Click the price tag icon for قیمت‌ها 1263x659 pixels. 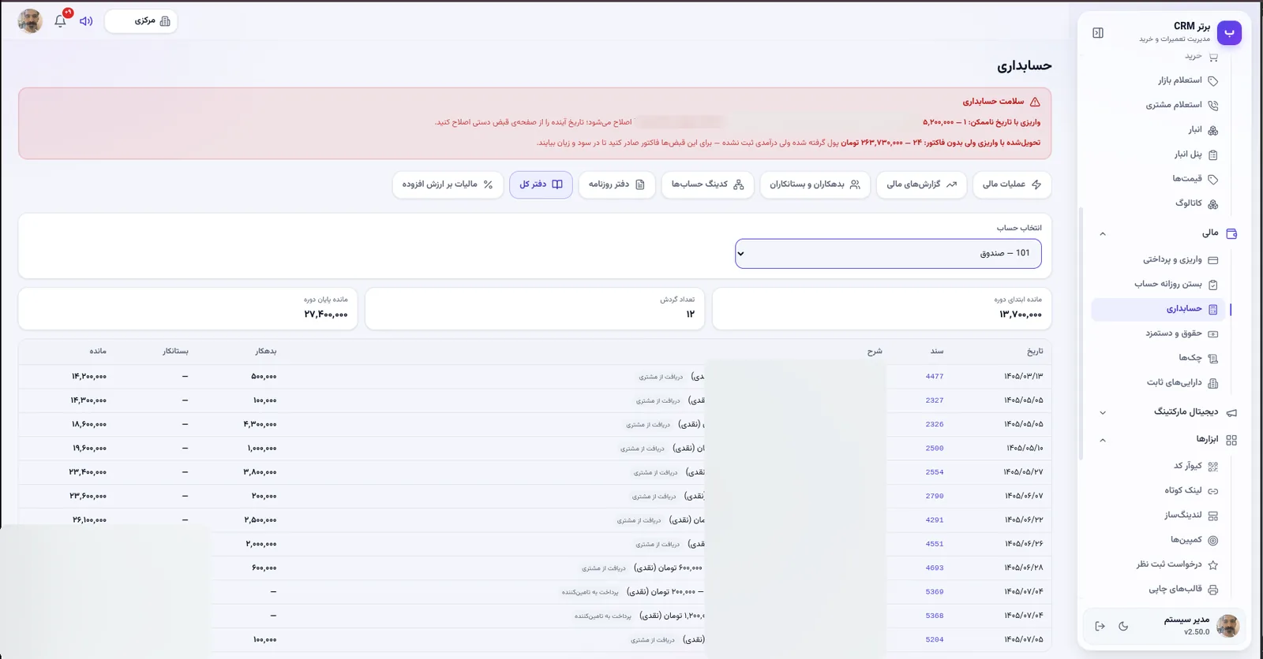click(1213, 179)
